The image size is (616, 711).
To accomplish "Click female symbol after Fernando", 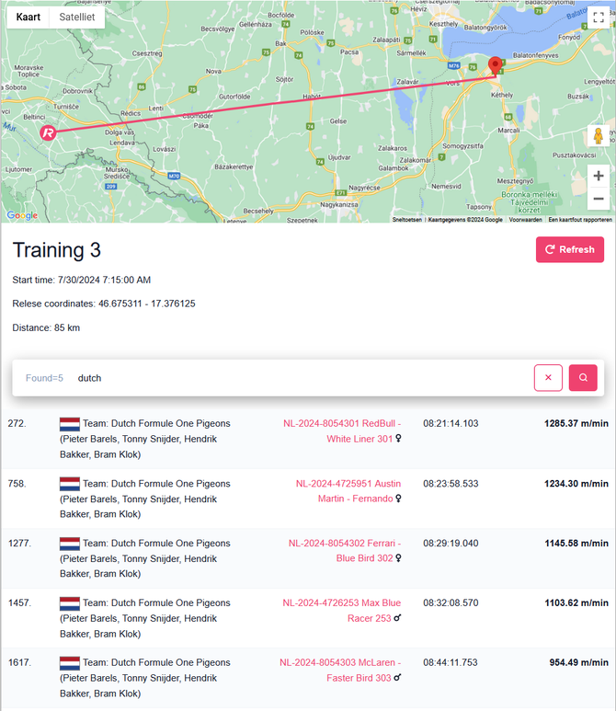I will pyautogui.click(x=398, y=499).
